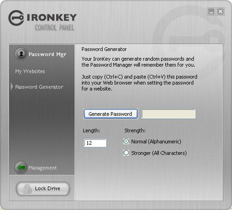Viewport: 232px width, 210px height.
Task: Click the Lock Drive button
Action: [43, 189]
